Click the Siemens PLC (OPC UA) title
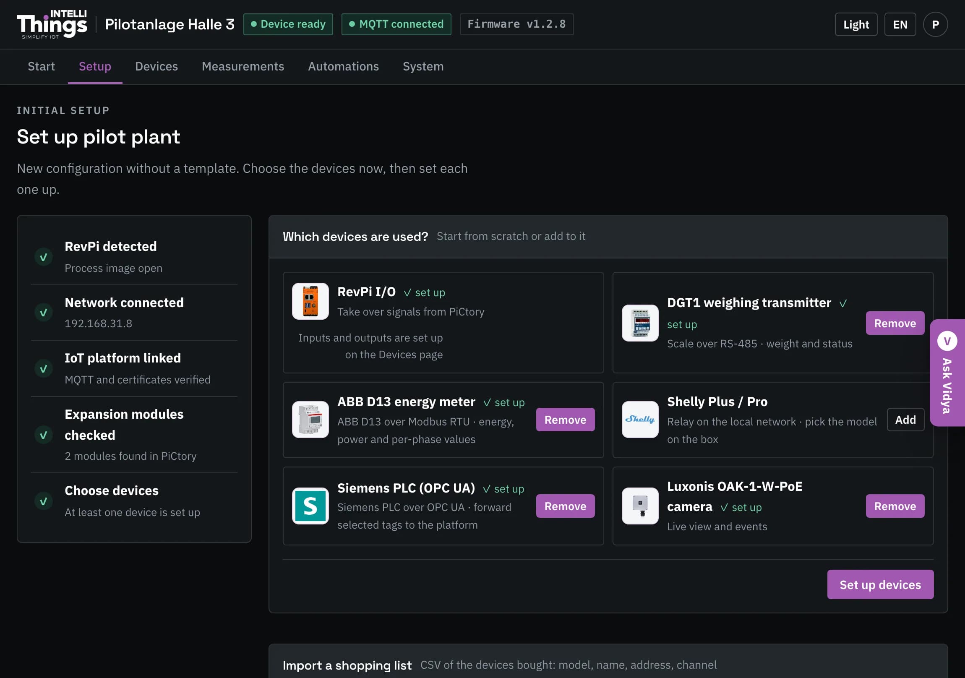The width and height of the screenshot is (965, 678). point(407,488)
